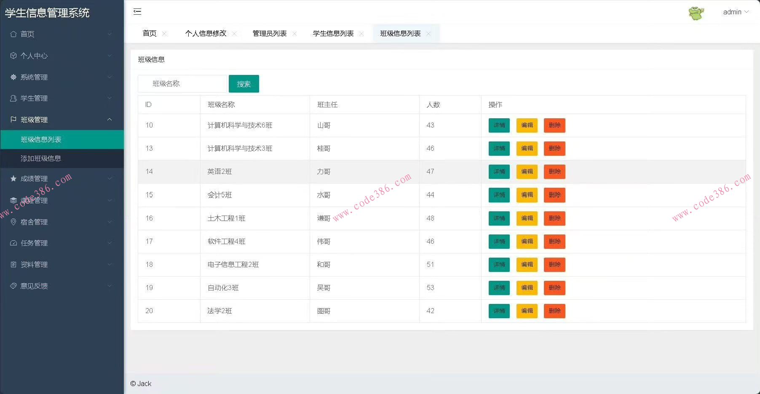Select 添加班级信息 in the sidebar
760x394 pixels.
point(42,158)
